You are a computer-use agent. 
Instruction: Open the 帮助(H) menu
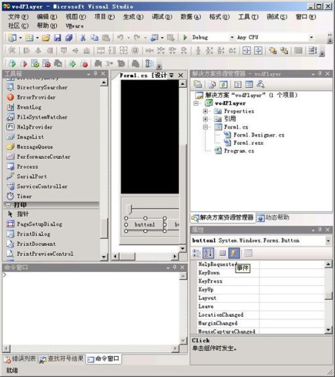pos(47,25)
